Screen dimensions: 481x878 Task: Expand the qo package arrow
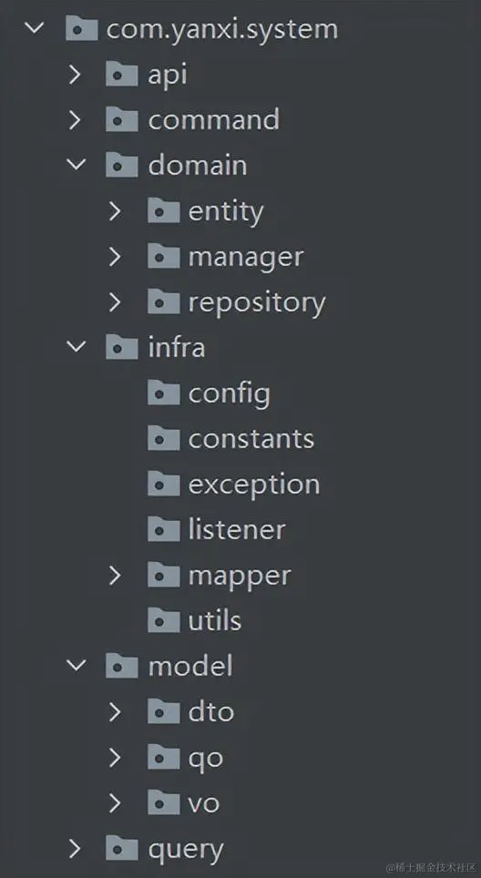(x=115, y=758)
